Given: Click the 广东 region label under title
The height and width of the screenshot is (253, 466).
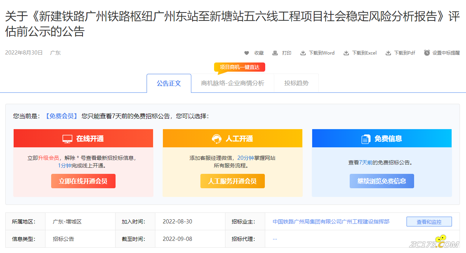Looking at the screenshot, I should coord(55,53).
